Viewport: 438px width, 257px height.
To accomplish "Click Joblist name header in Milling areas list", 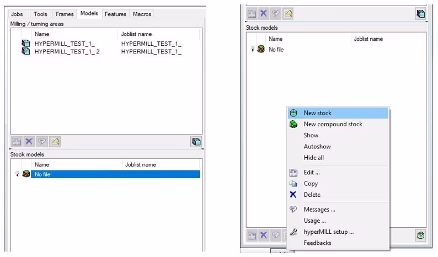I will (136, 34).
